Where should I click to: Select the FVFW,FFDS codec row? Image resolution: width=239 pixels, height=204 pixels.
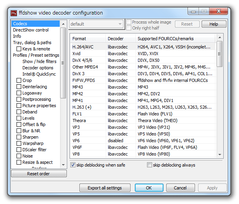pyautogui.click(x=143, y=80)
